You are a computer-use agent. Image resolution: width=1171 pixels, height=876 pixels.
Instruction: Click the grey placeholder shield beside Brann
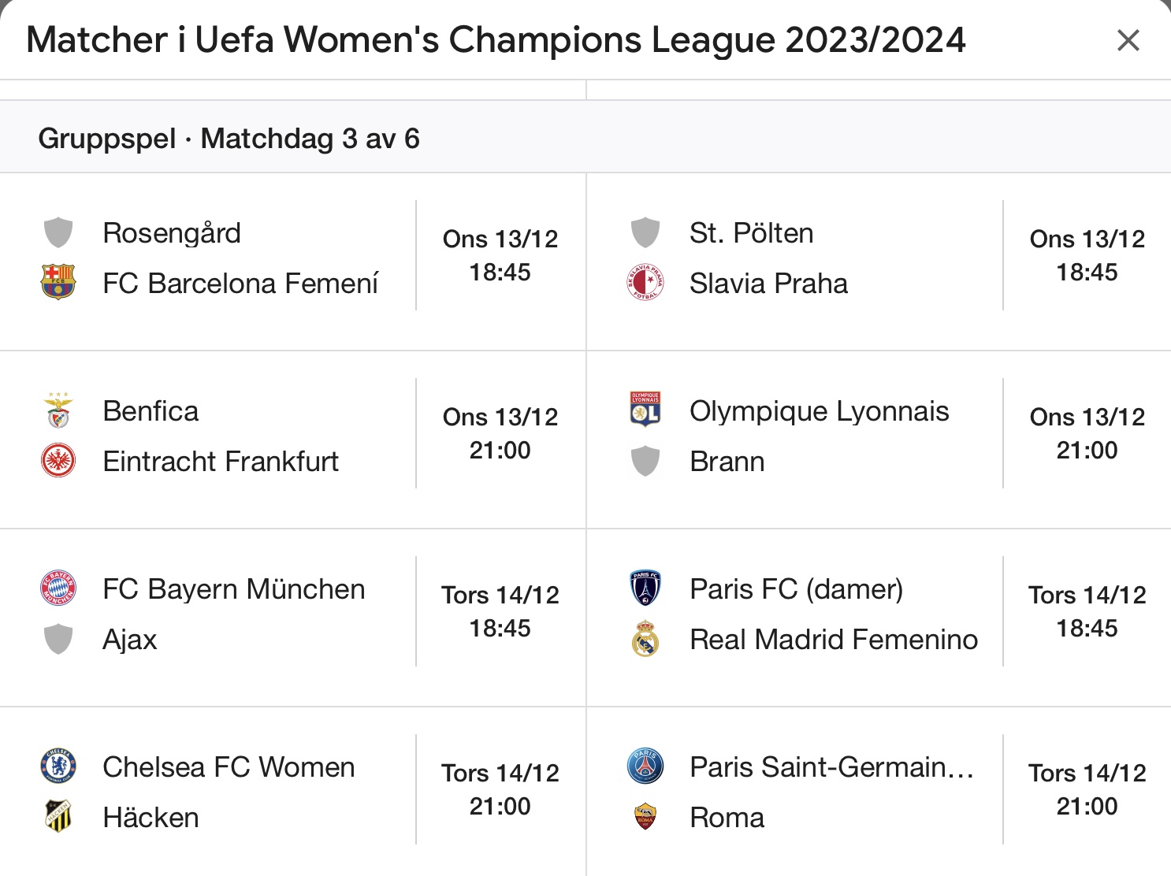[x=645, y=461]
